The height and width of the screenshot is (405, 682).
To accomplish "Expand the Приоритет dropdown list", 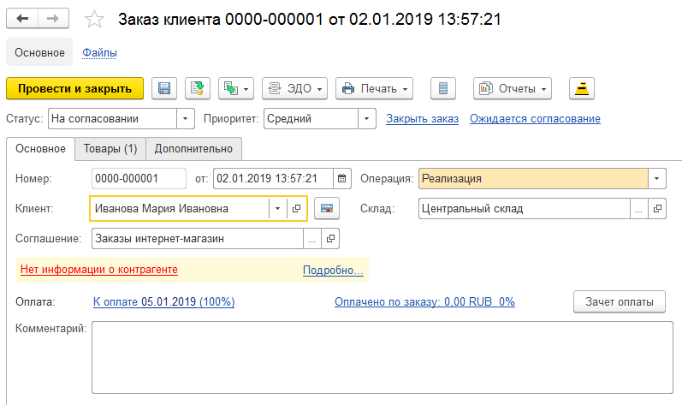I will point(366,119).
